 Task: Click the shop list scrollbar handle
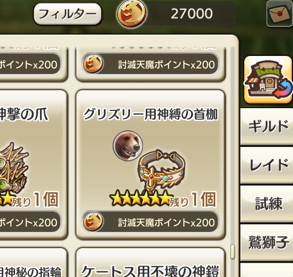(232, 252)
